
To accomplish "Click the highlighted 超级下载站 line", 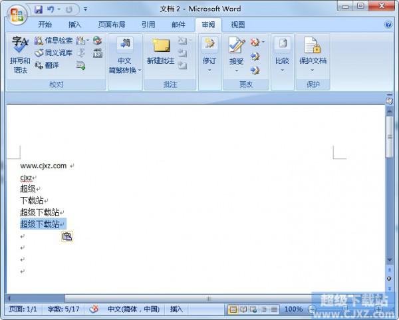I will coord(40,224).
